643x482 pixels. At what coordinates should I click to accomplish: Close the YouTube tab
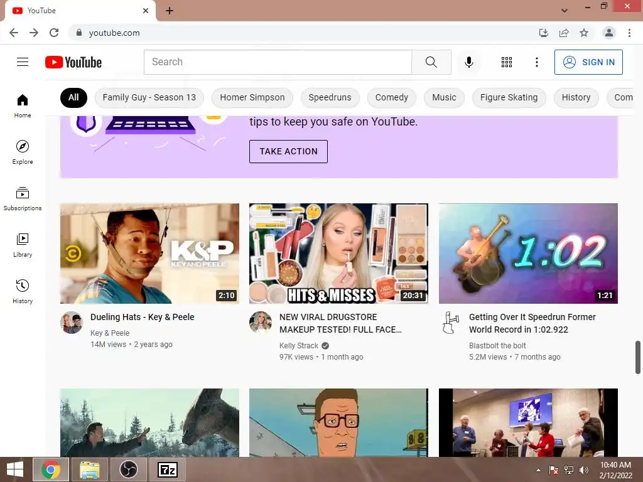146,11
